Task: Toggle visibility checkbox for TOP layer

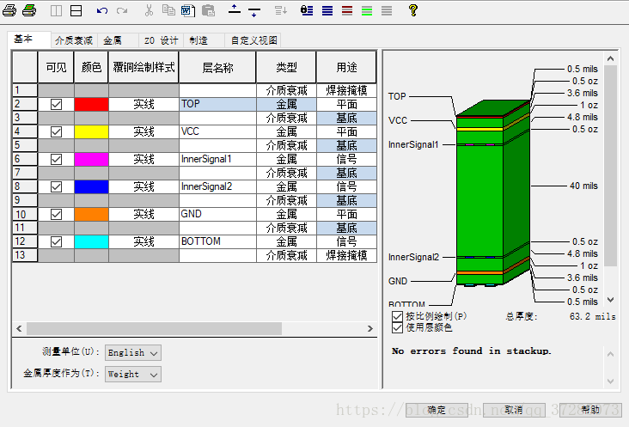Action: [x=56, y=105]
